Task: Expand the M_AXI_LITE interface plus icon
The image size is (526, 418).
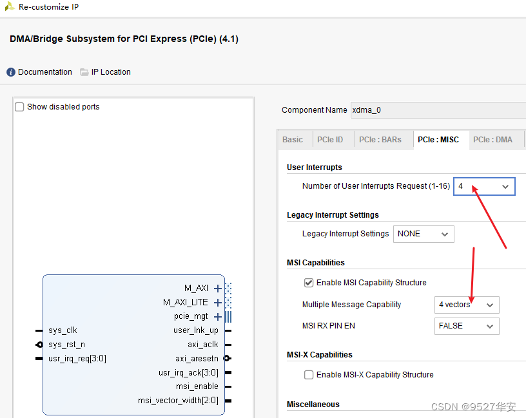Action: point(218,303)
